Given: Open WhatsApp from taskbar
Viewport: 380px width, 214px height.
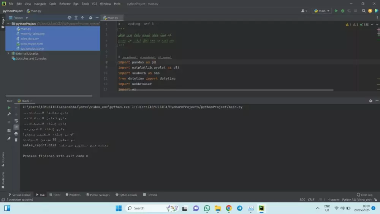Looking at the screenshot, I should pos(207,208).
